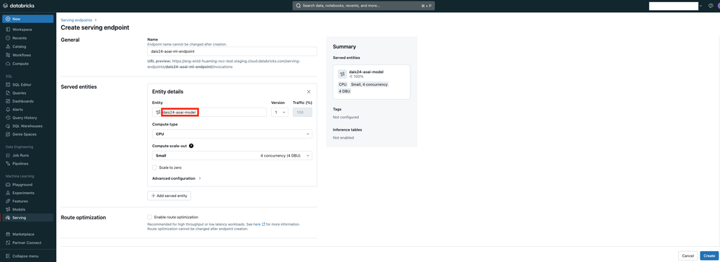Viewport: 720px width, 262px height.
Task: Click the Pipelines sidebar icon
Action: click(x=8, y=164)
